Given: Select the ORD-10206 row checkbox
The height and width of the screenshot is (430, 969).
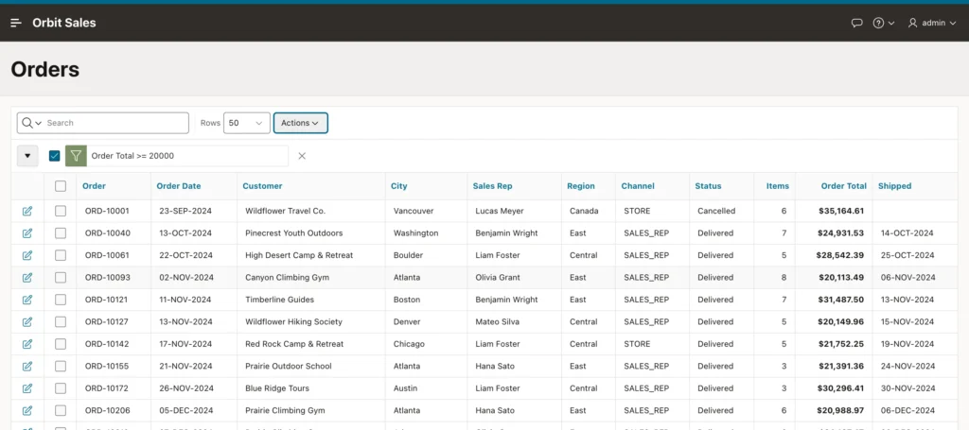Looking at the screenshot, I should coord(60,411).
